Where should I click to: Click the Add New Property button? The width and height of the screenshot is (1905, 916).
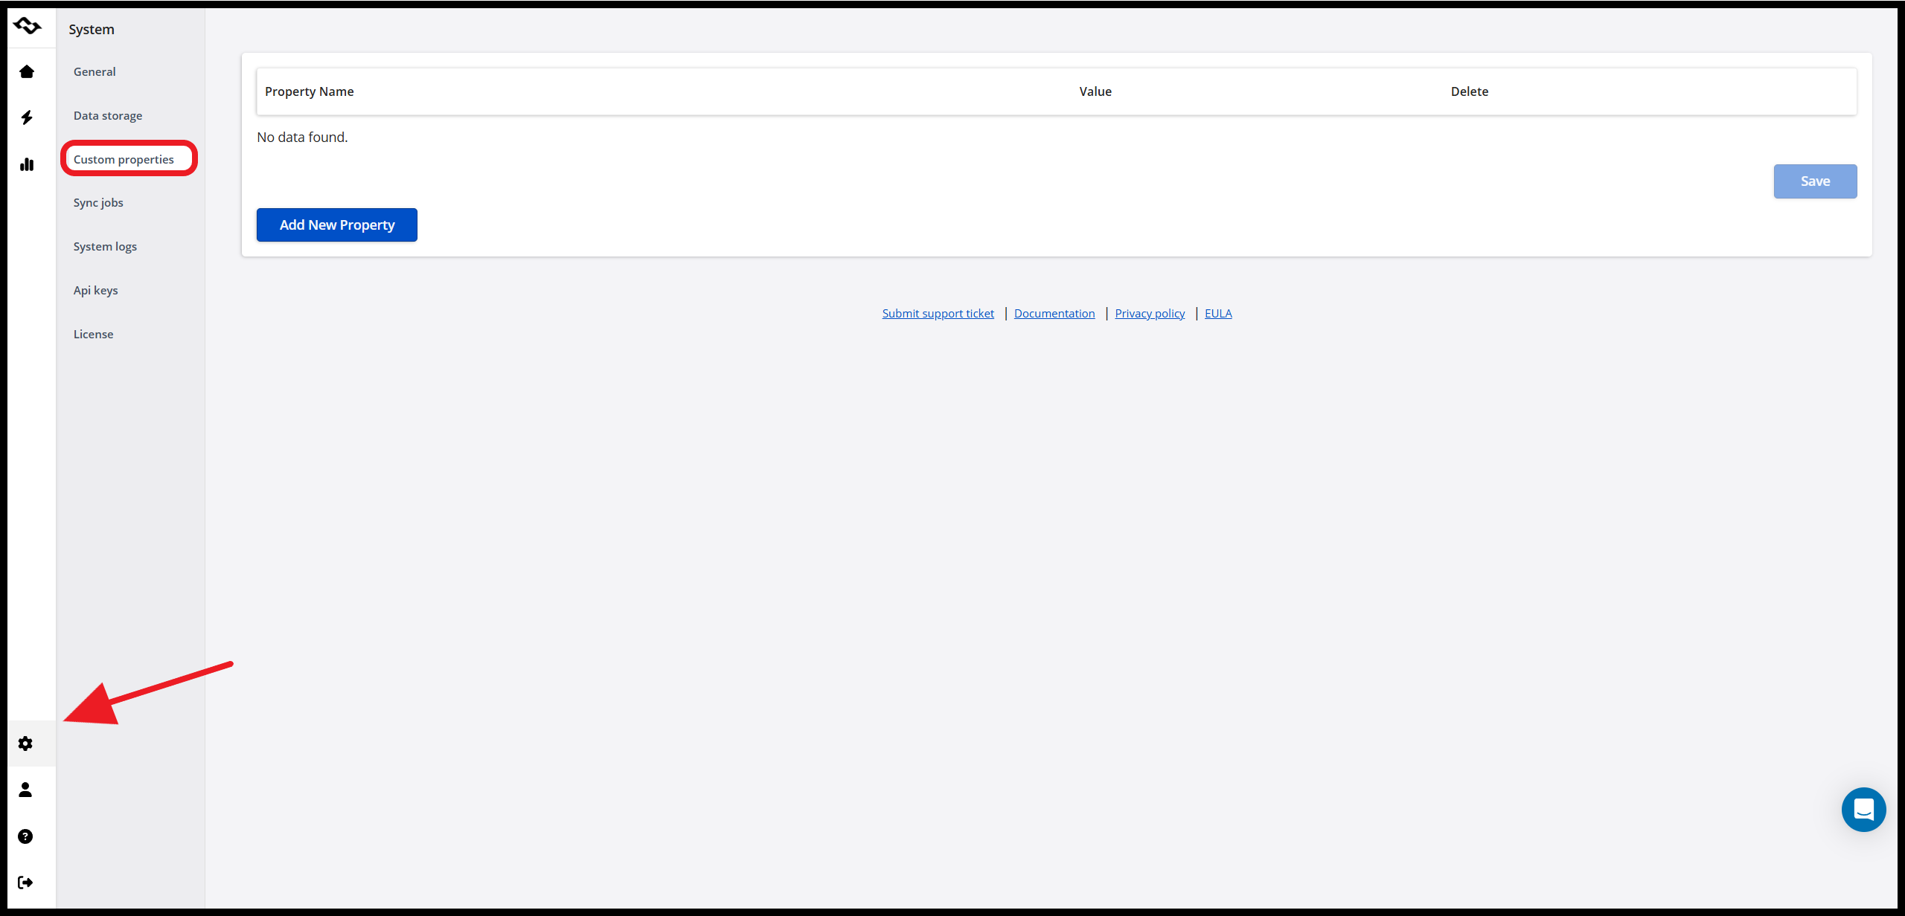[336, 225]
